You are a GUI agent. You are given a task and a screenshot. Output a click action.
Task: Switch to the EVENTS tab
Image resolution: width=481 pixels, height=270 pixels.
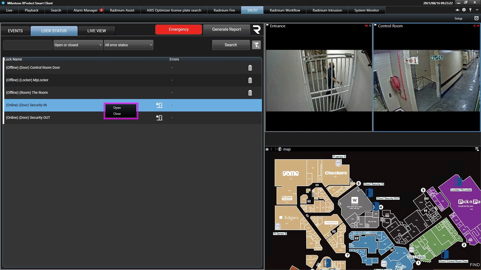pyautogui.click(x=15, y=31)
